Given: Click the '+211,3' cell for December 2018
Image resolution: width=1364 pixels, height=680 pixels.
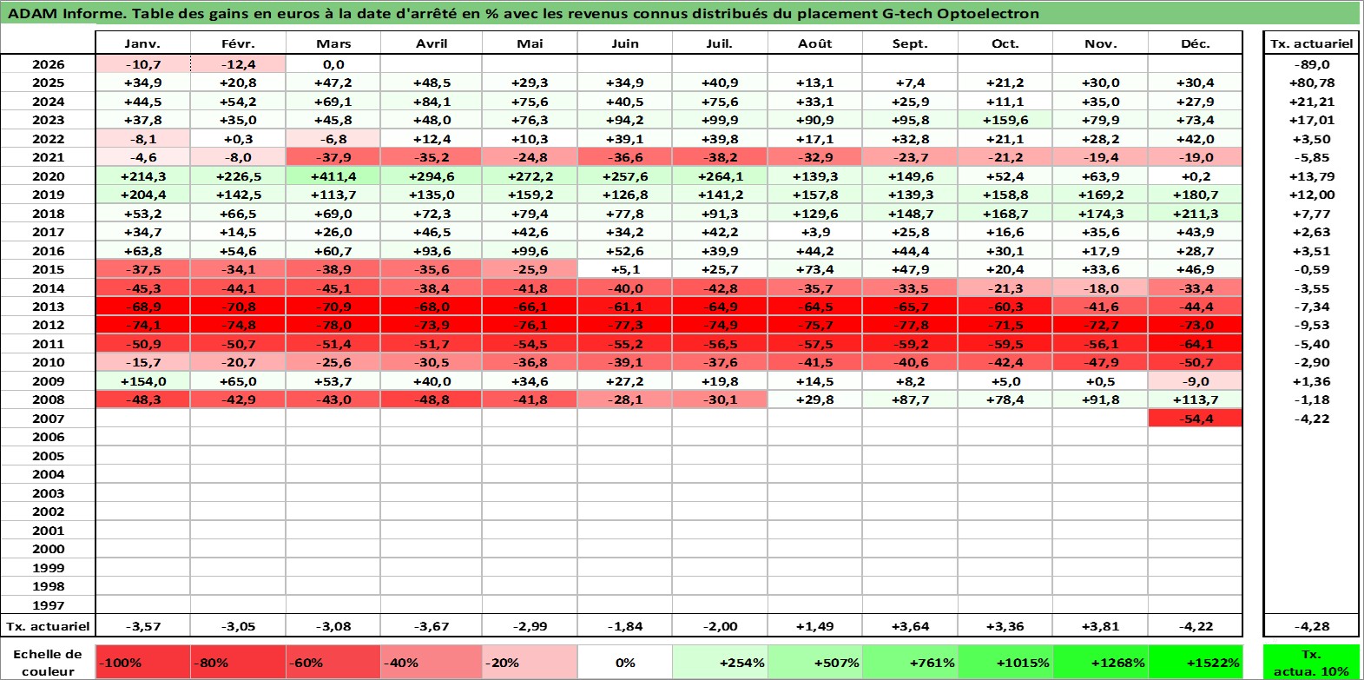Looking at the screenshot, I should coord(1196,214).
